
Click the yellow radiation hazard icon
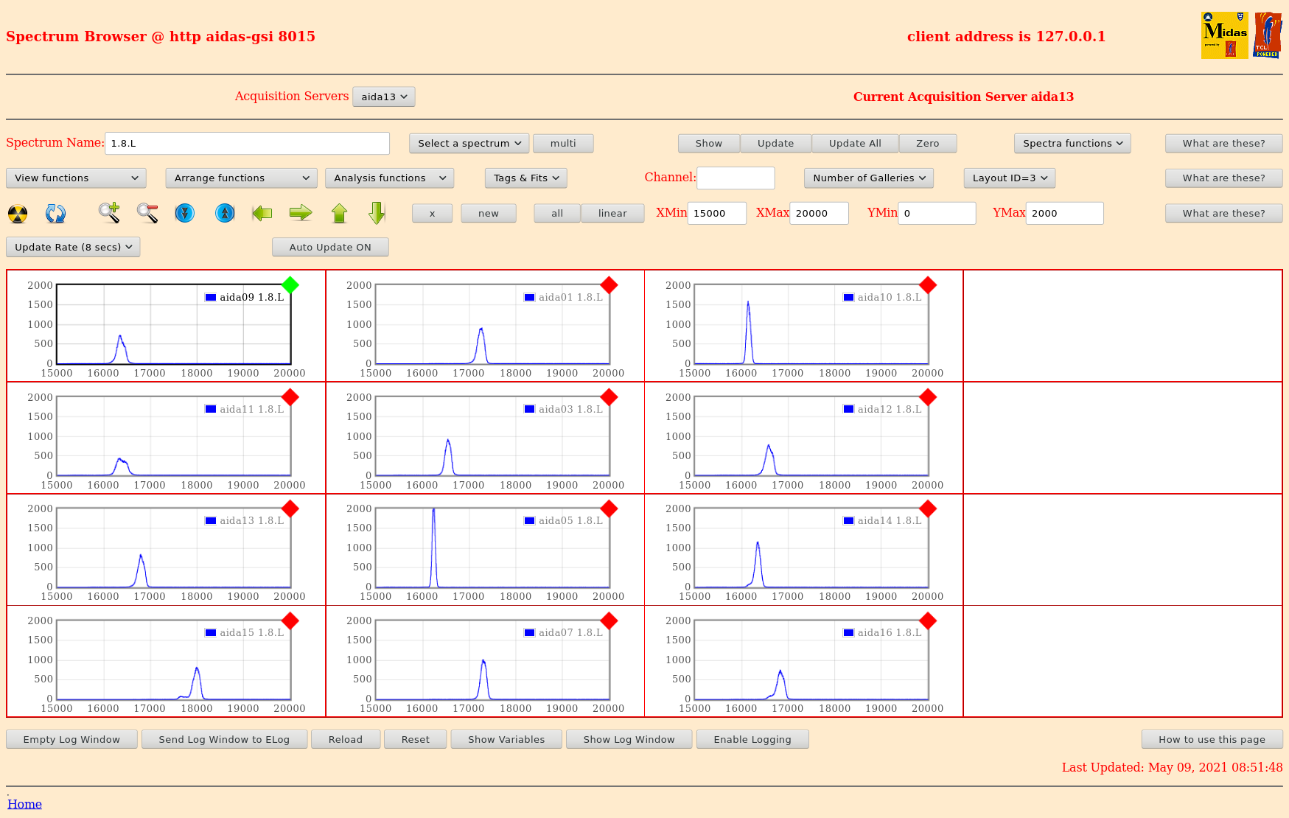[x=18, y=214]
